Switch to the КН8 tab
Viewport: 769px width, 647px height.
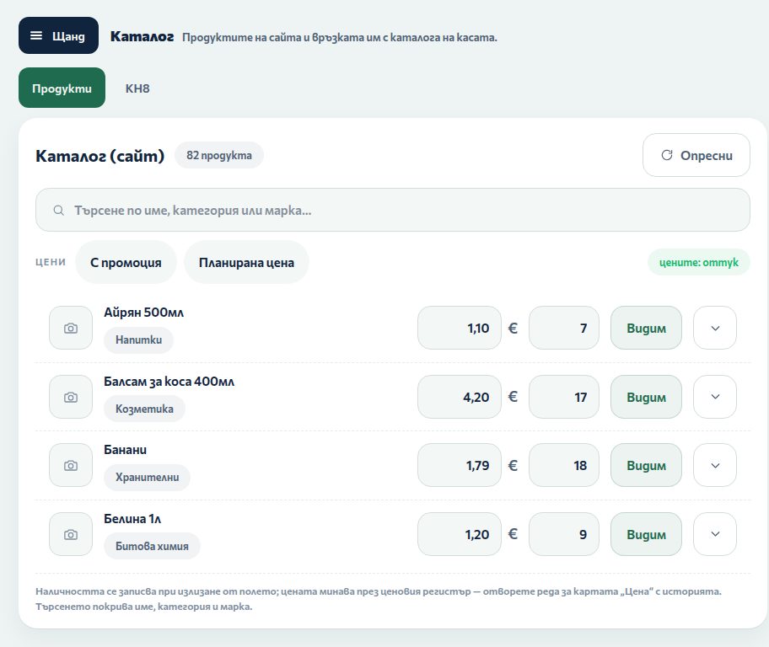(137, 88)
